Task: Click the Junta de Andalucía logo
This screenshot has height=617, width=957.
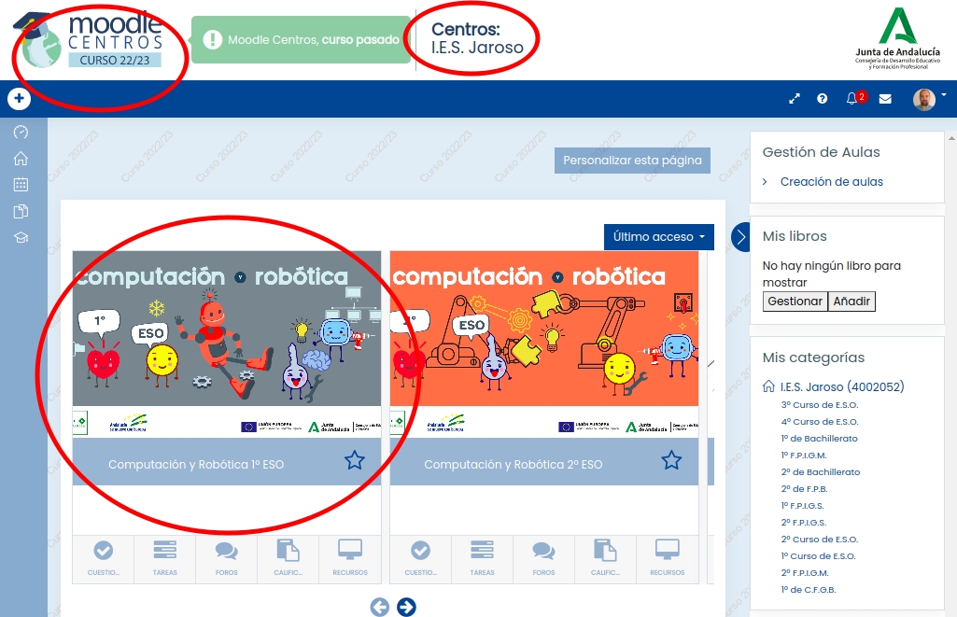Action: [x=897, y=39]
